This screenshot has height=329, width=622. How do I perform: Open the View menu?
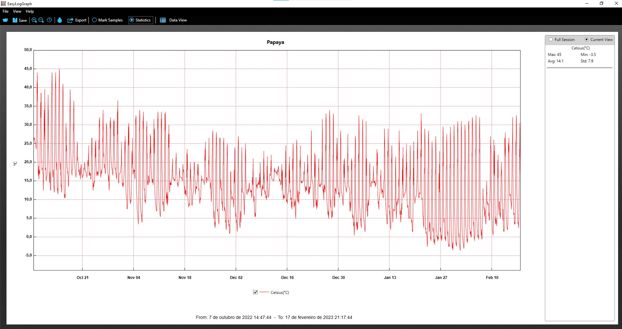click(x=17, y=11)
